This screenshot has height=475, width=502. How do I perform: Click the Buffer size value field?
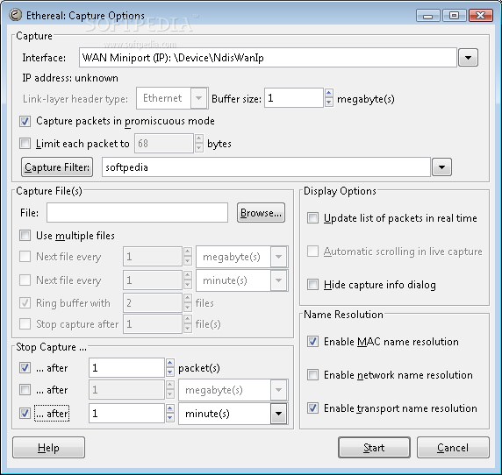pyautogui.click(x=294, y=98)
